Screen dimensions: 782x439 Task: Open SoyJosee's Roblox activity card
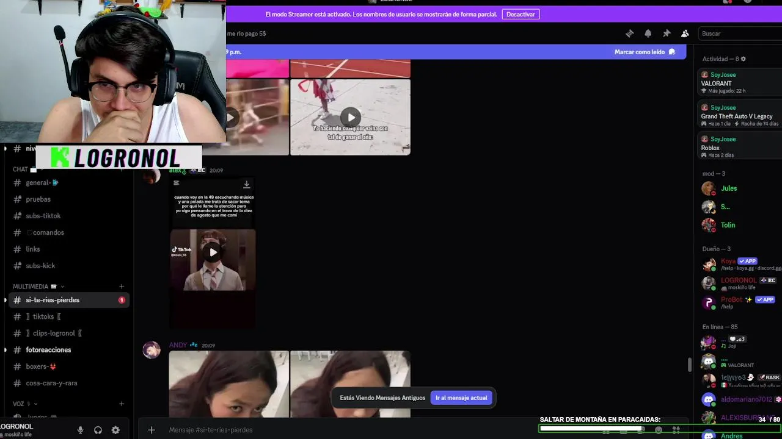(x=740, y=147)
